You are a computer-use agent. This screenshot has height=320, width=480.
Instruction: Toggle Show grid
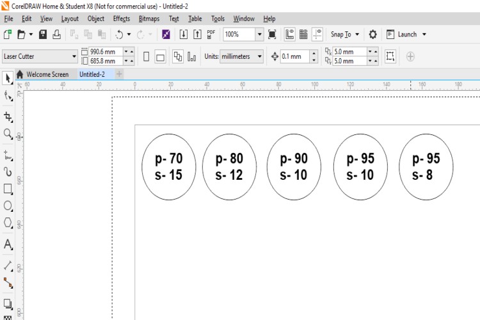[x=303, y=35]
